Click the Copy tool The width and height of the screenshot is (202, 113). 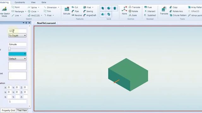(174, 7)
